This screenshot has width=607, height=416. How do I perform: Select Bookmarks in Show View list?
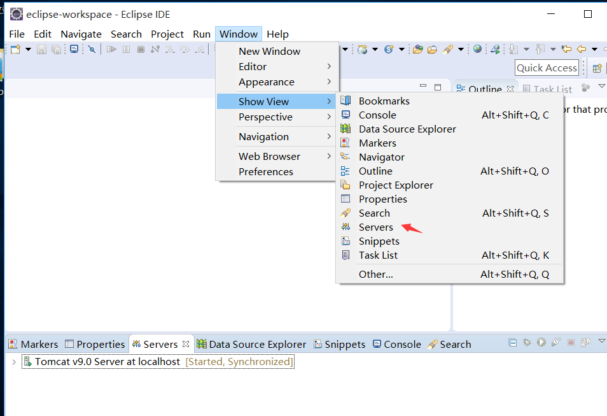click(450, 101)
